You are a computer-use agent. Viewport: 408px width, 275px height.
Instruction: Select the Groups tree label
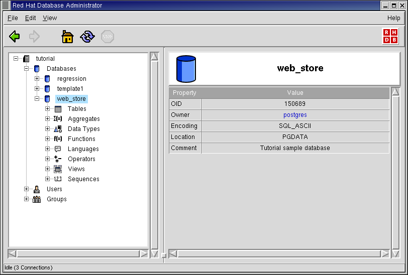coord(57,199)
